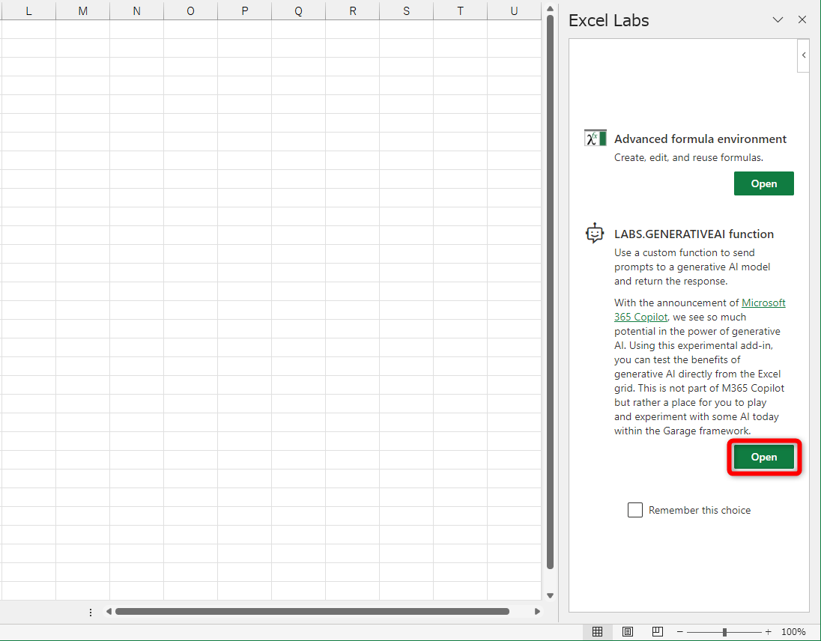Click the vertical scrollbar up arrow

[550, 8]
